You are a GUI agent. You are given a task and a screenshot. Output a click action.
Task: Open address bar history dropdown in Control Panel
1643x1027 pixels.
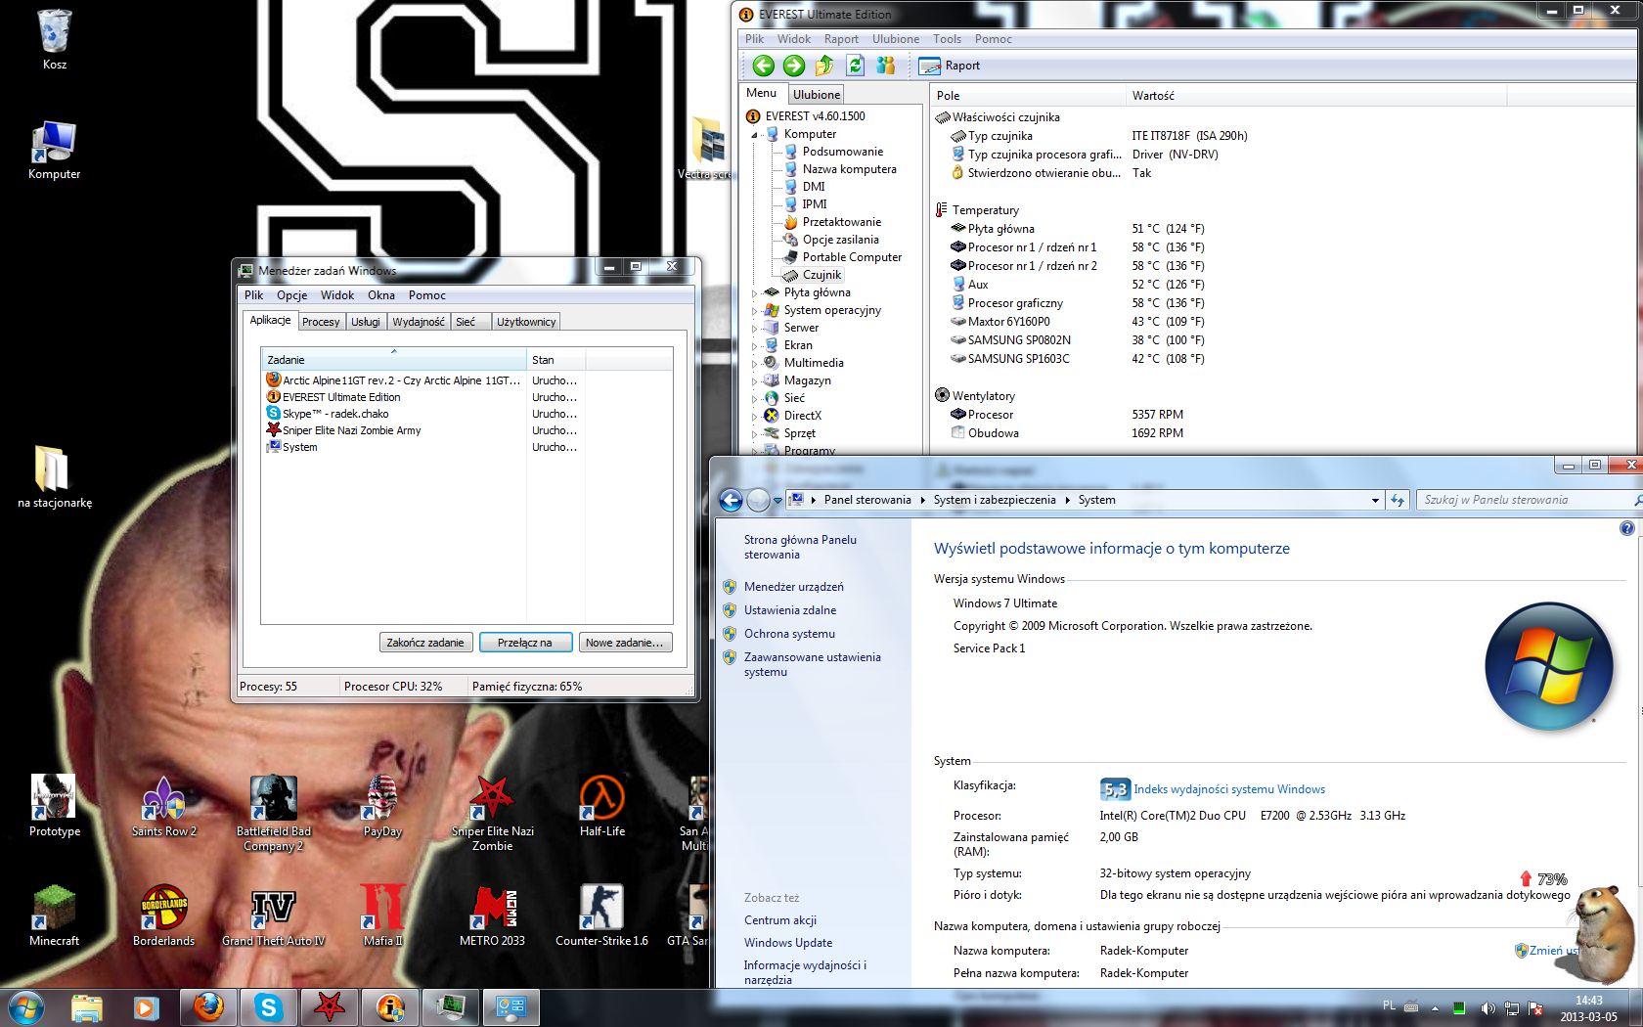1375,500
